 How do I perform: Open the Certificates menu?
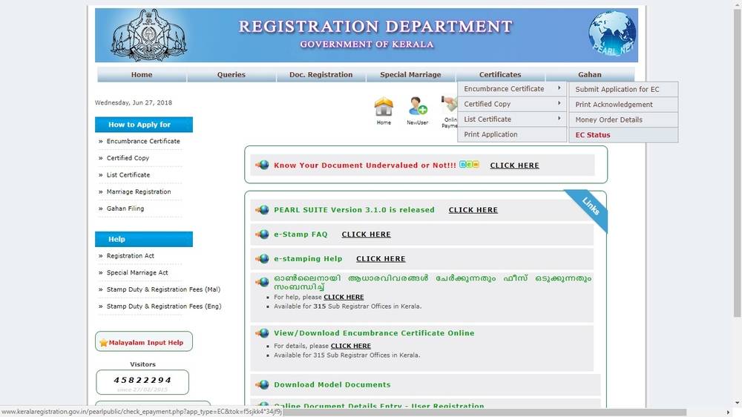pyautogui.click(x=500, y=75)
